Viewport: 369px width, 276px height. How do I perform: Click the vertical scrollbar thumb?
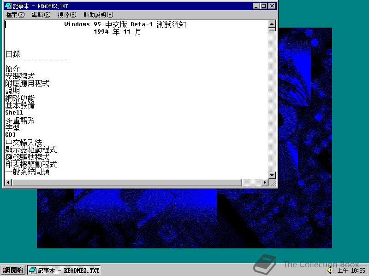tap(272, 29)
